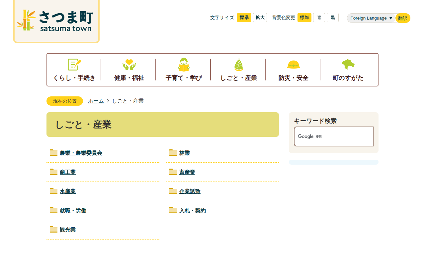Open the くらし・手続き menu
425x265 pixels.
pyautogui.click(x=74, y=70)
